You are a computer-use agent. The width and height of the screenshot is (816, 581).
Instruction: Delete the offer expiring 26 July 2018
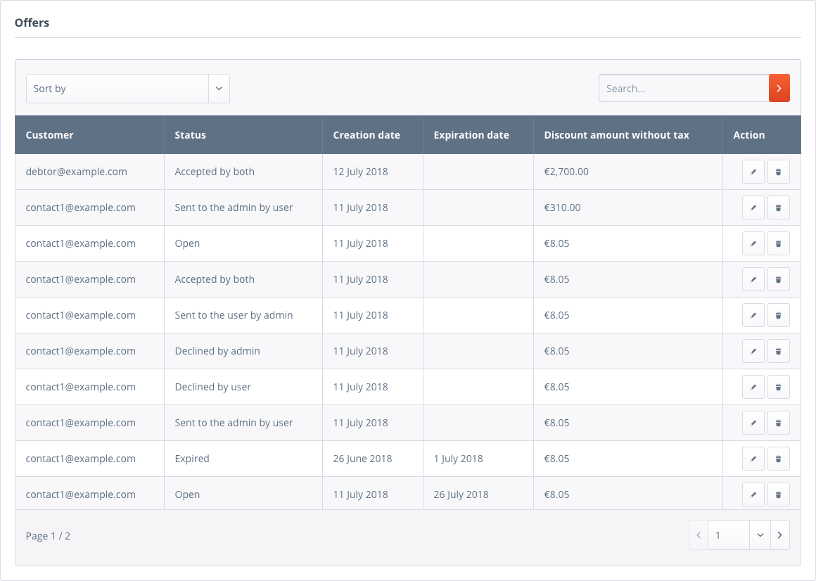click(778, 494)
